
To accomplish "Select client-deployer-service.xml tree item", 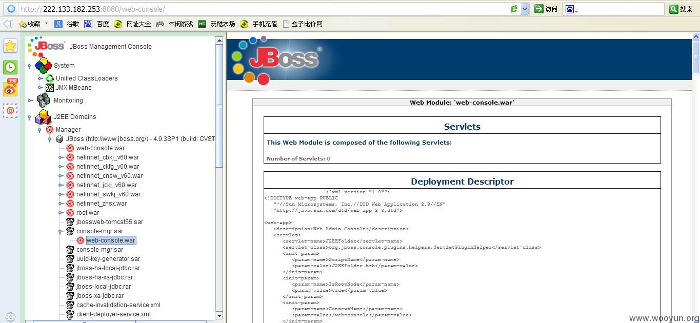I will click(x=113, y=314).
